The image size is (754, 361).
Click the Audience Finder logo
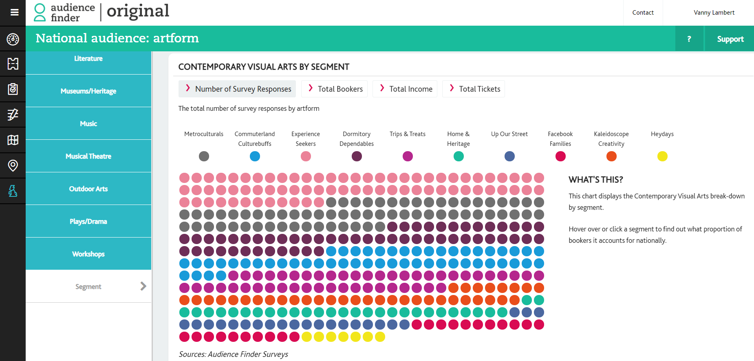pos(101,12)
